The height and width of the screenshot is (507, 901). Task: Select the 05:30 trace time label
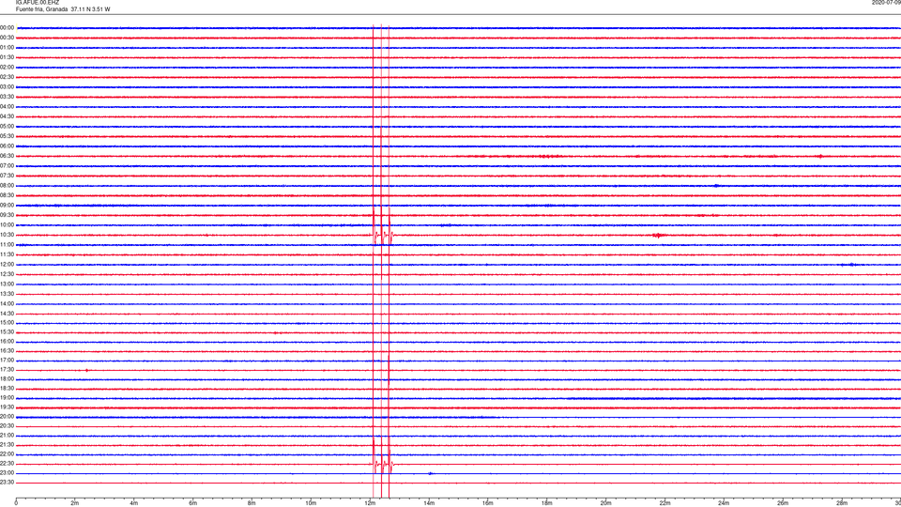click(7, 136)
